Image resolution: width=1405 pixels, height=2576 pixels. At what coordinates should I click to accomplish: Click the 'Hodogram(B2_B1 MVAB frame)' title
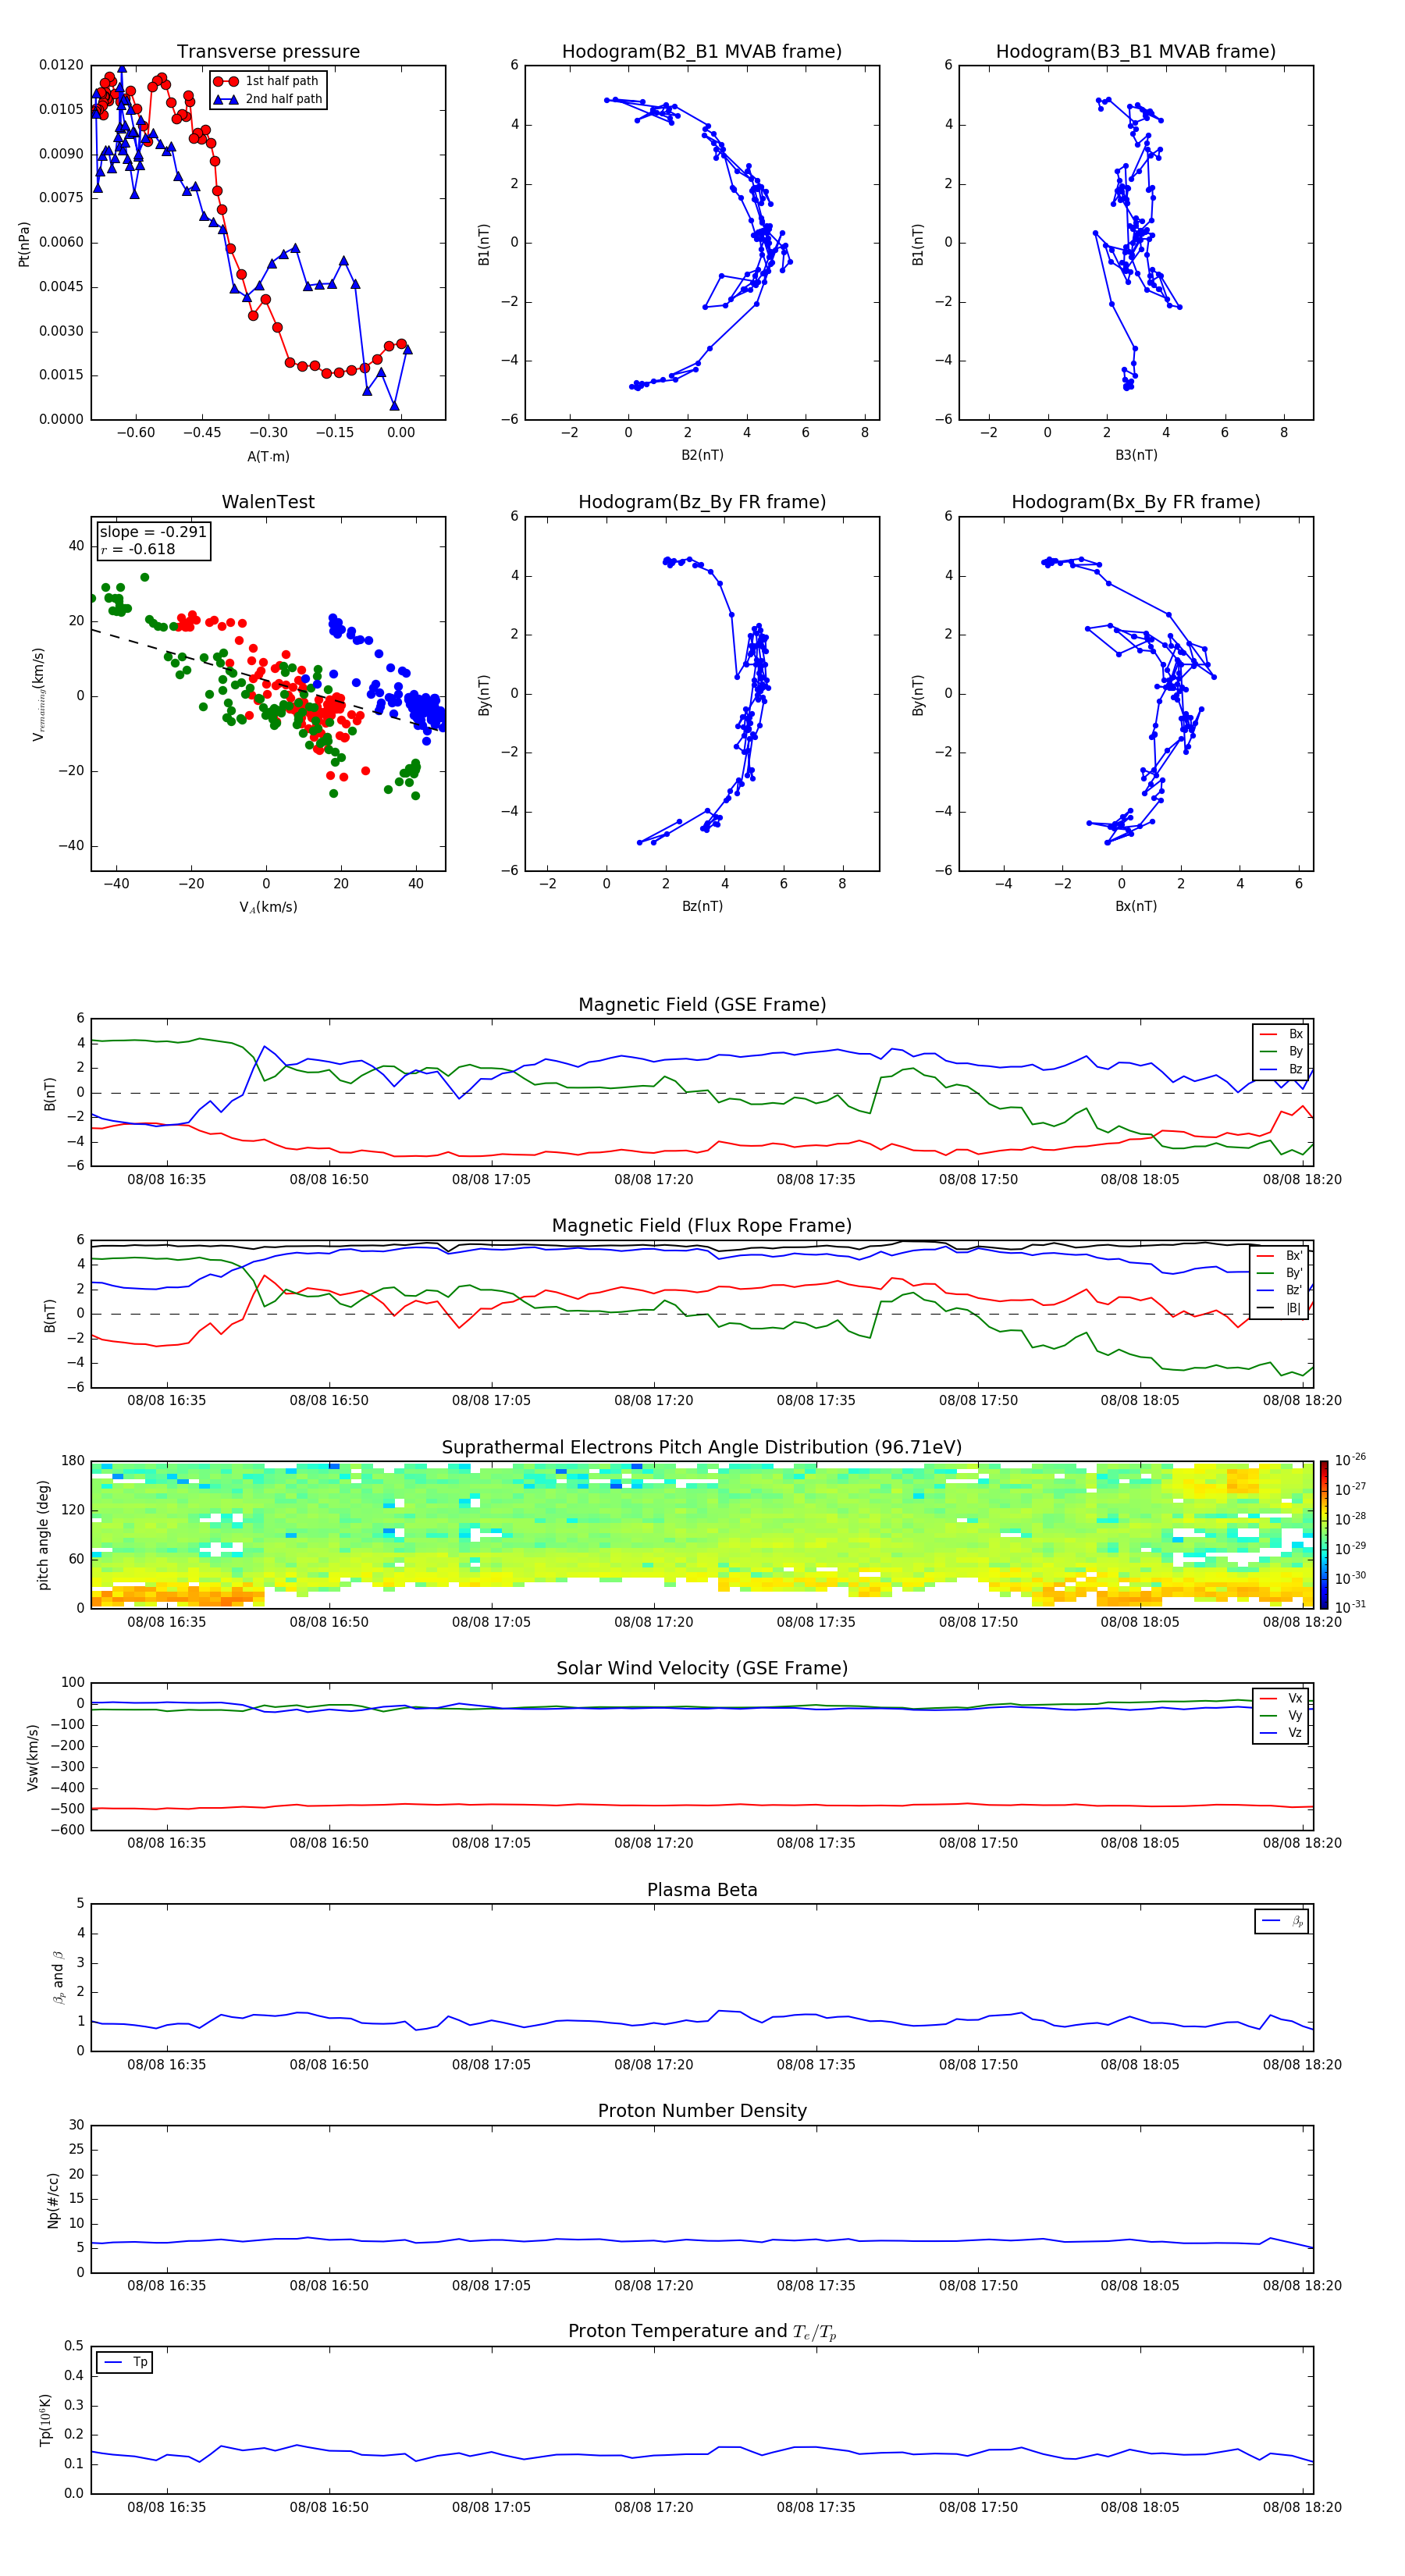[701, 52]
